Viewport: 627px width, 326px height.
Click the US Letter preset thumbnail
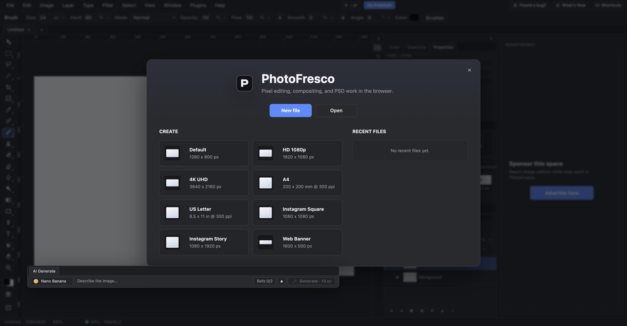[x=172, y=213]
